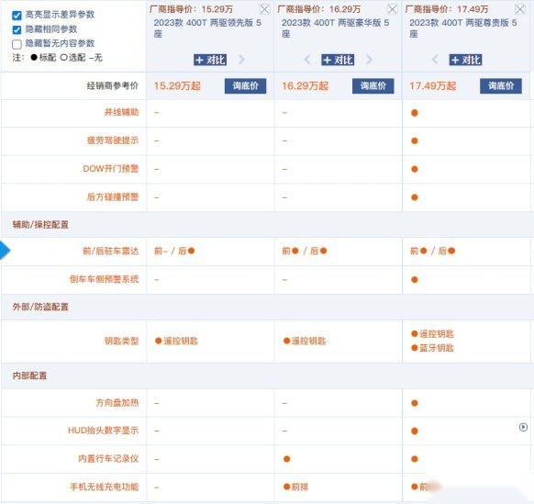Click the 内置行车记录仪 parameter label
534x504 pixels.
click(108, 459)
